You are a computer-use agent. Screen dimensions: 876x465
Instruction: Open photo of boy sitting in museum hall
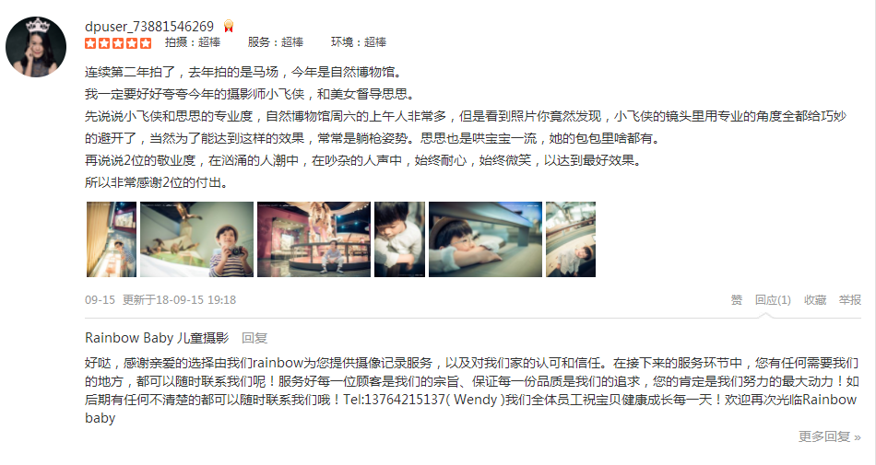(x=314, y=239)
